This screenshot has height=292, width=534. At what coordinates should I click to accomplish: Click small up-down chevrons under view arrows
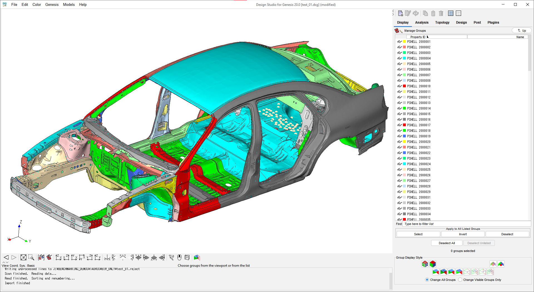[x=5, y=262]
